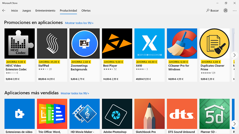Click the Buscar search button
Screen dimensions: 239x134
tap(212, 11)
